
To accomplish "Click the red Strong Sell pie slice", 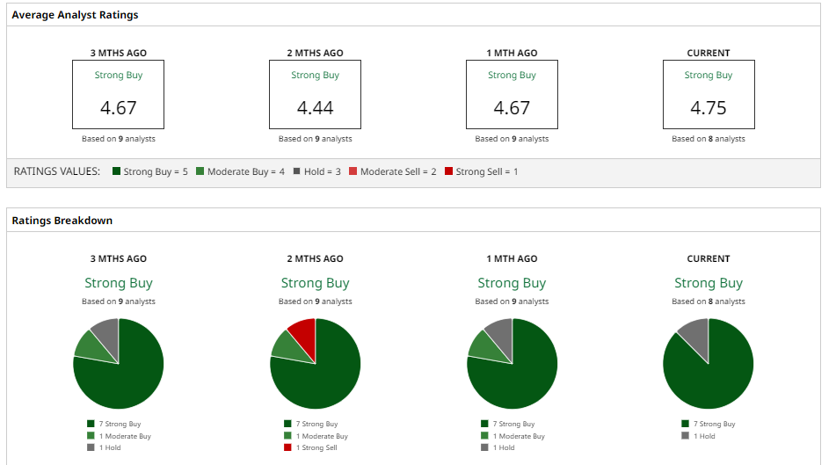I will coord(303,332).
